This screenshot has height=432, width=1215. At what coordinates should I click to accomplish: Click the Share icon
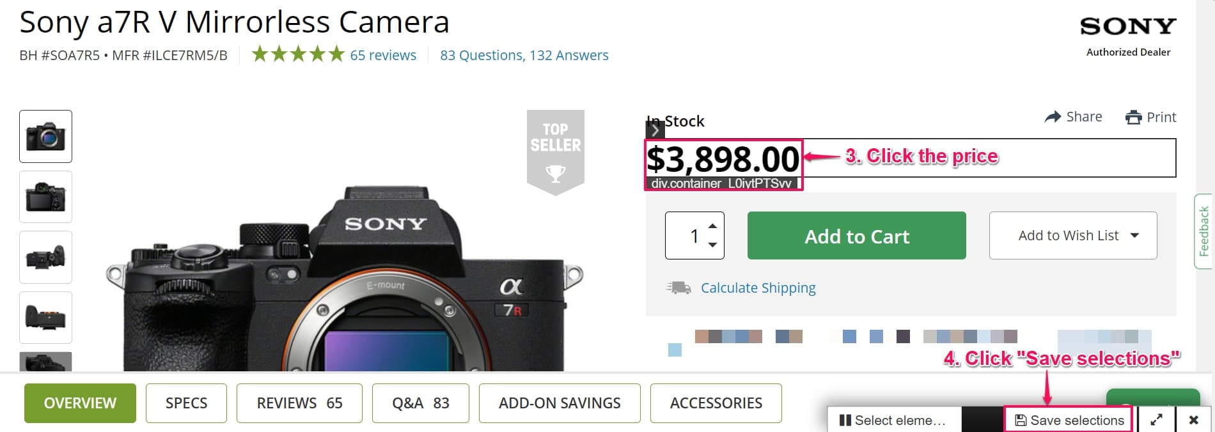pos(1053,116)
